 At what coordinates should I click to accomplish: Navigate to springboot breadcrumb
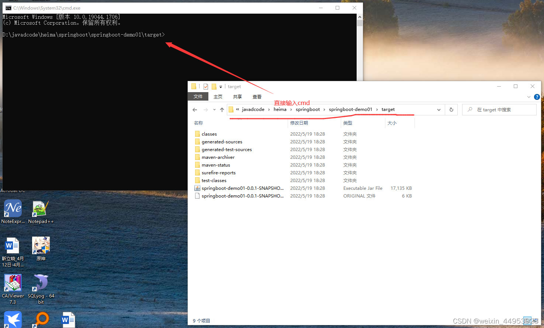(x=308, y=109)
